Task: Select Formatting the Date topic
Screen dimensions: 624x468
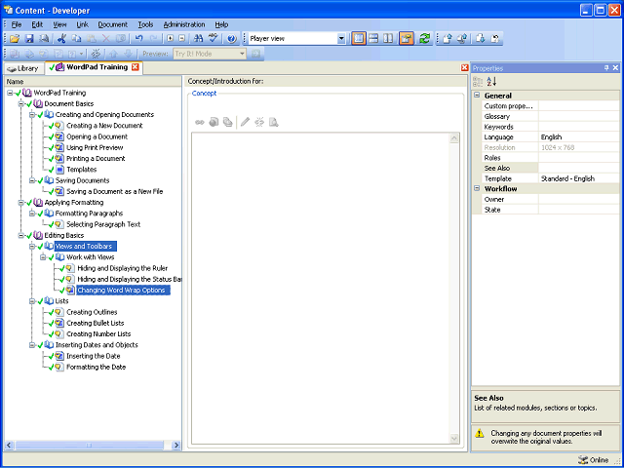Action: [96, 367]
